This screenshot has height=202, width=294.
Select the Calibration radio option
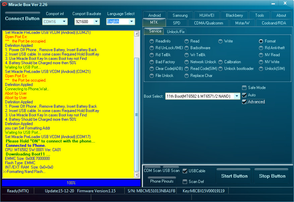click(230, 62)
